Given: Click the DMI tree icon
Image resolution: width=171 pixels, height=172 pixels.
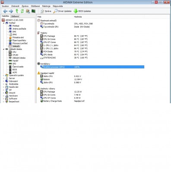Looking at the screenshot, I should (10, 32).
